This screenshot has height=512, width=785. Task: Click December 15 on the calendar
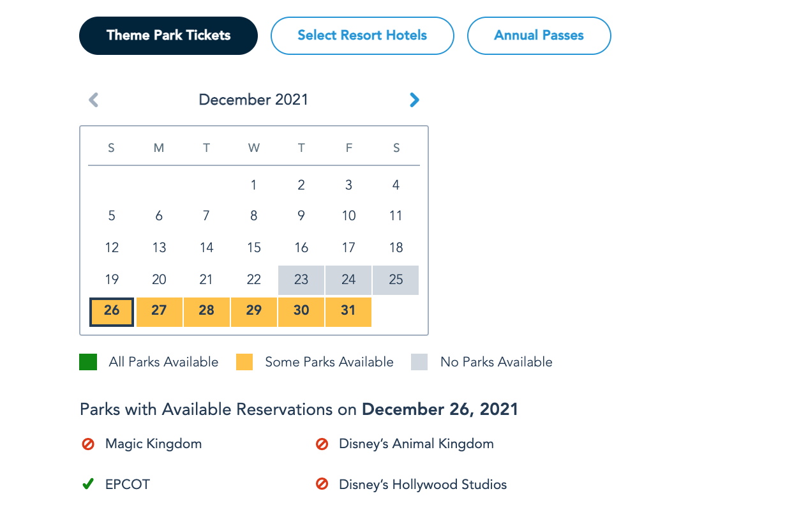coord(254,248)
